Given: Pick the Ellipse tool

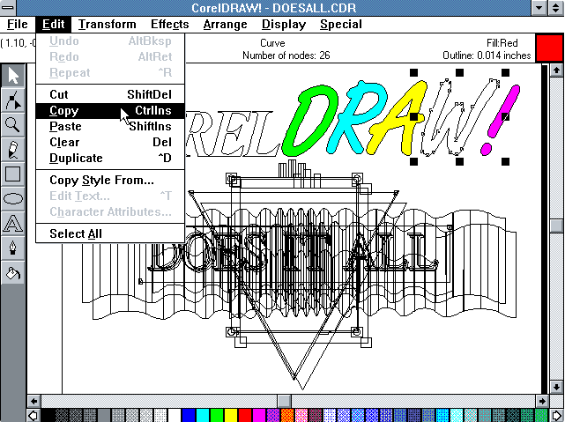Looking at the screenshot, I should point(13,198).
